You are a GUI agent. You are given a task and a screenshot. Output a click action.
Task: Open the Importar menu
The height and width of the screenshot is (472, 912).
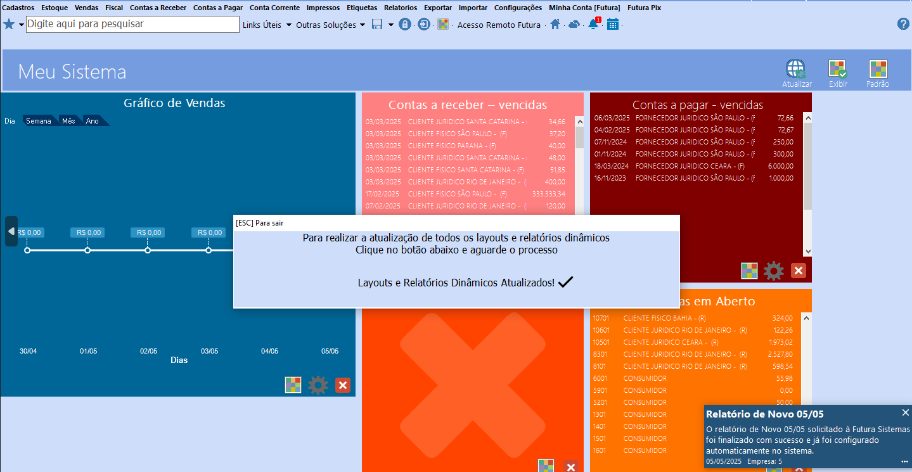(x=473, y=8)
